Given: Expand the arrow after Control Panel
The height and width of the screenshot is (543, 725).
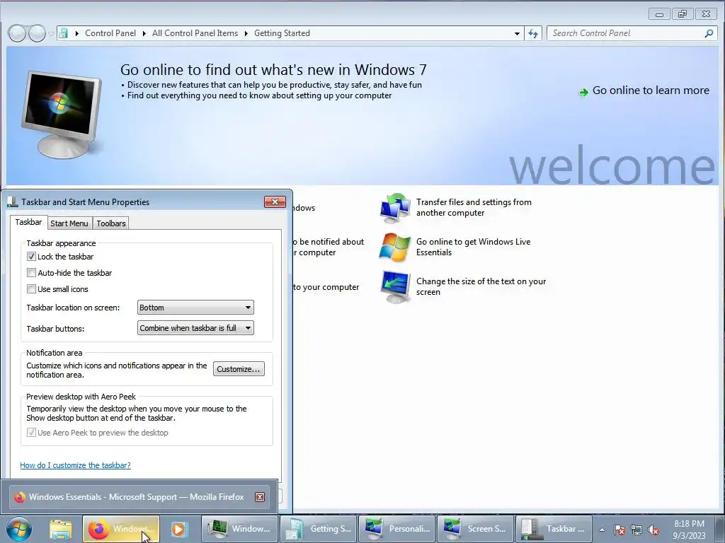Looking at the screenshot, I should point(144,33).
